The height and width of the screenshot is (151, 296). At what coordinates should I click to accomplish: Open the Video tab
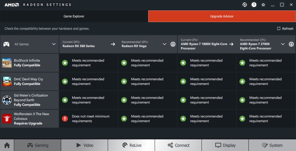(84, 145)
